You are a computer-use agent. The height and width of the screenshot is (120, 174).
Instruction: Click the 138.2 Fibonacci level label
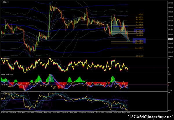139,43
